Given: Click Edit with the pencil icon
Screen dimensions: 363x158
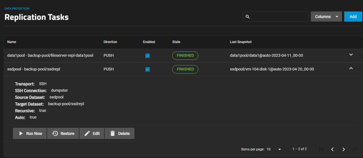Looking at the screenshot, I should click(92, 133).
